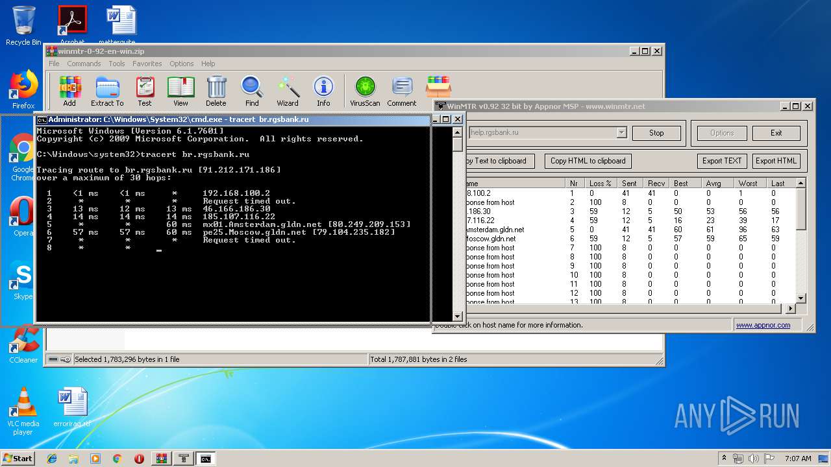
Task: Switch to WinMTR via taskbar button
Action: [x=183, y=459]
